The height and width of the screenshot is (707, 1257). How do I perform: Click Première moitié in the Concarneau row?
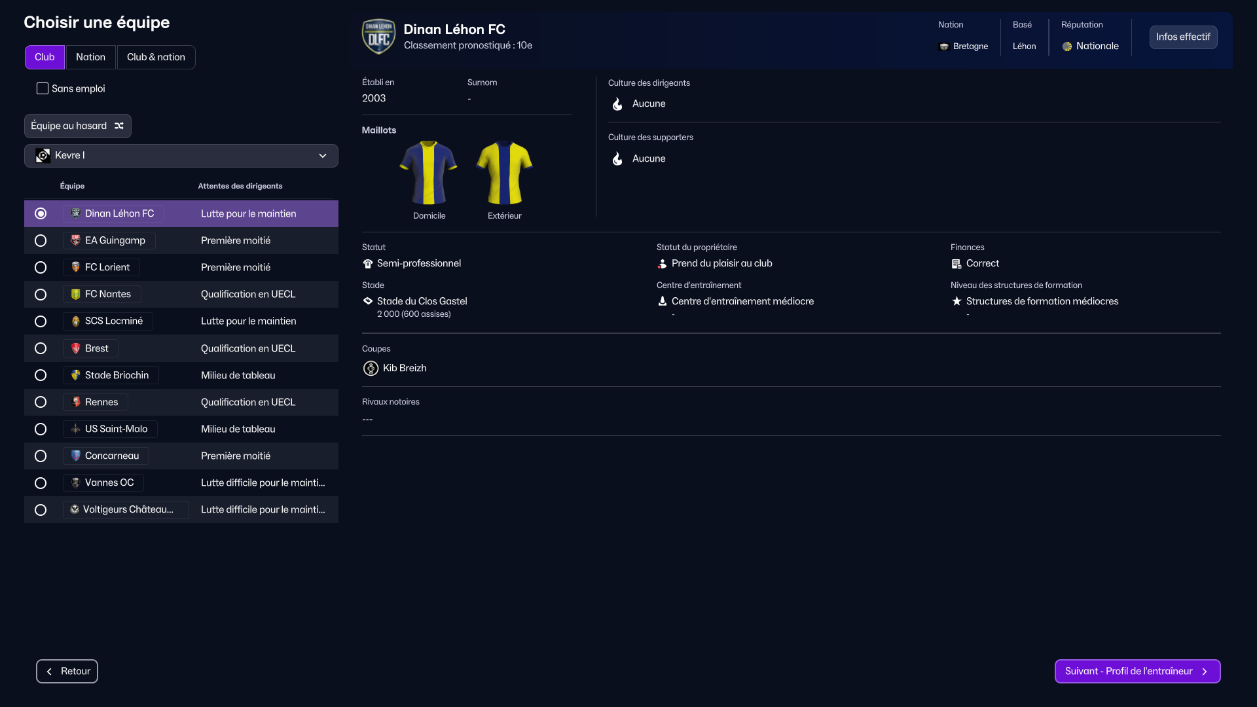236,456
